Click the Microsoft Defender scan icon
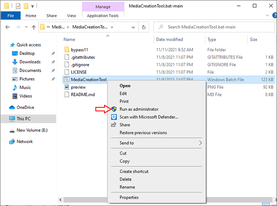 click(114, 117)
